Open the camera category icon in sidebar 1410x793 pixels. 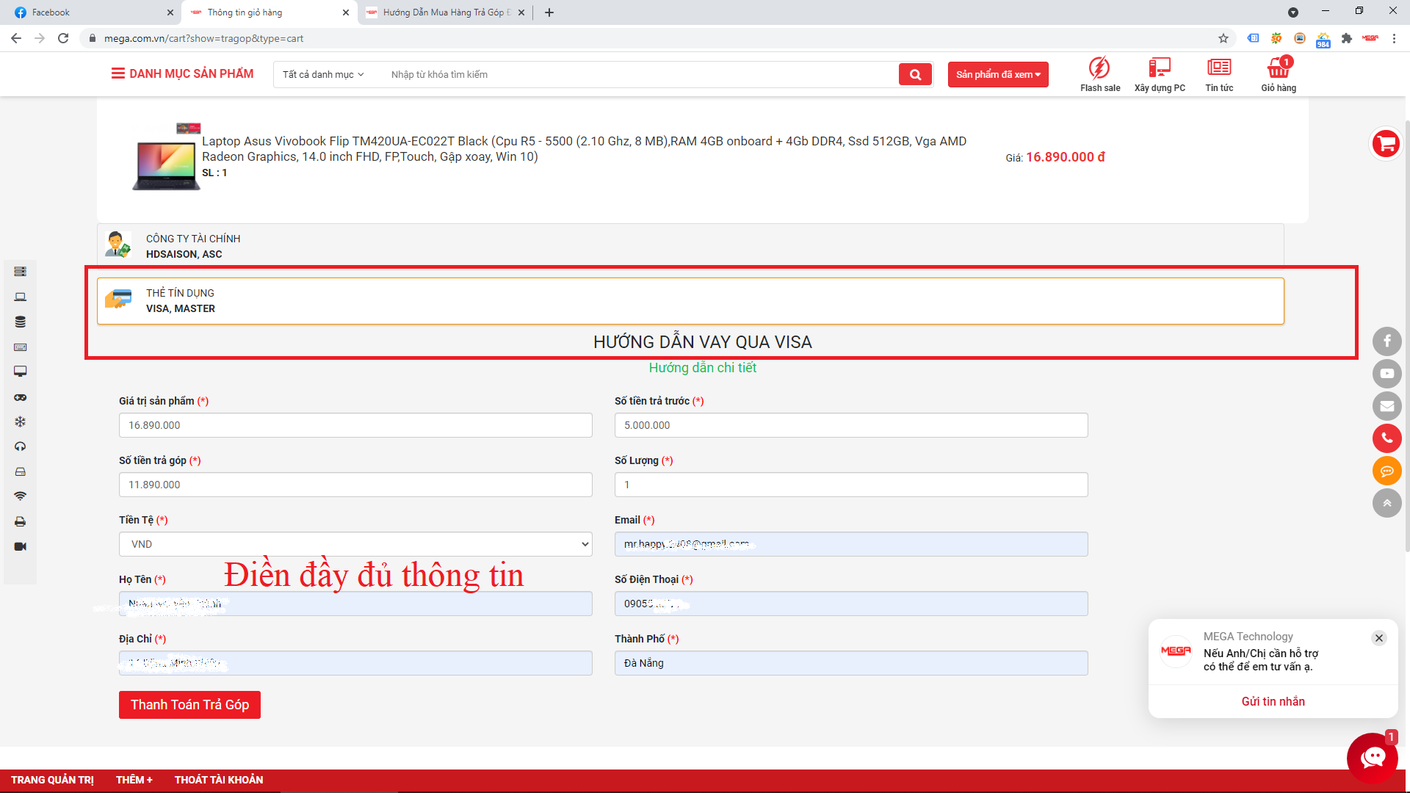[20, 546]
